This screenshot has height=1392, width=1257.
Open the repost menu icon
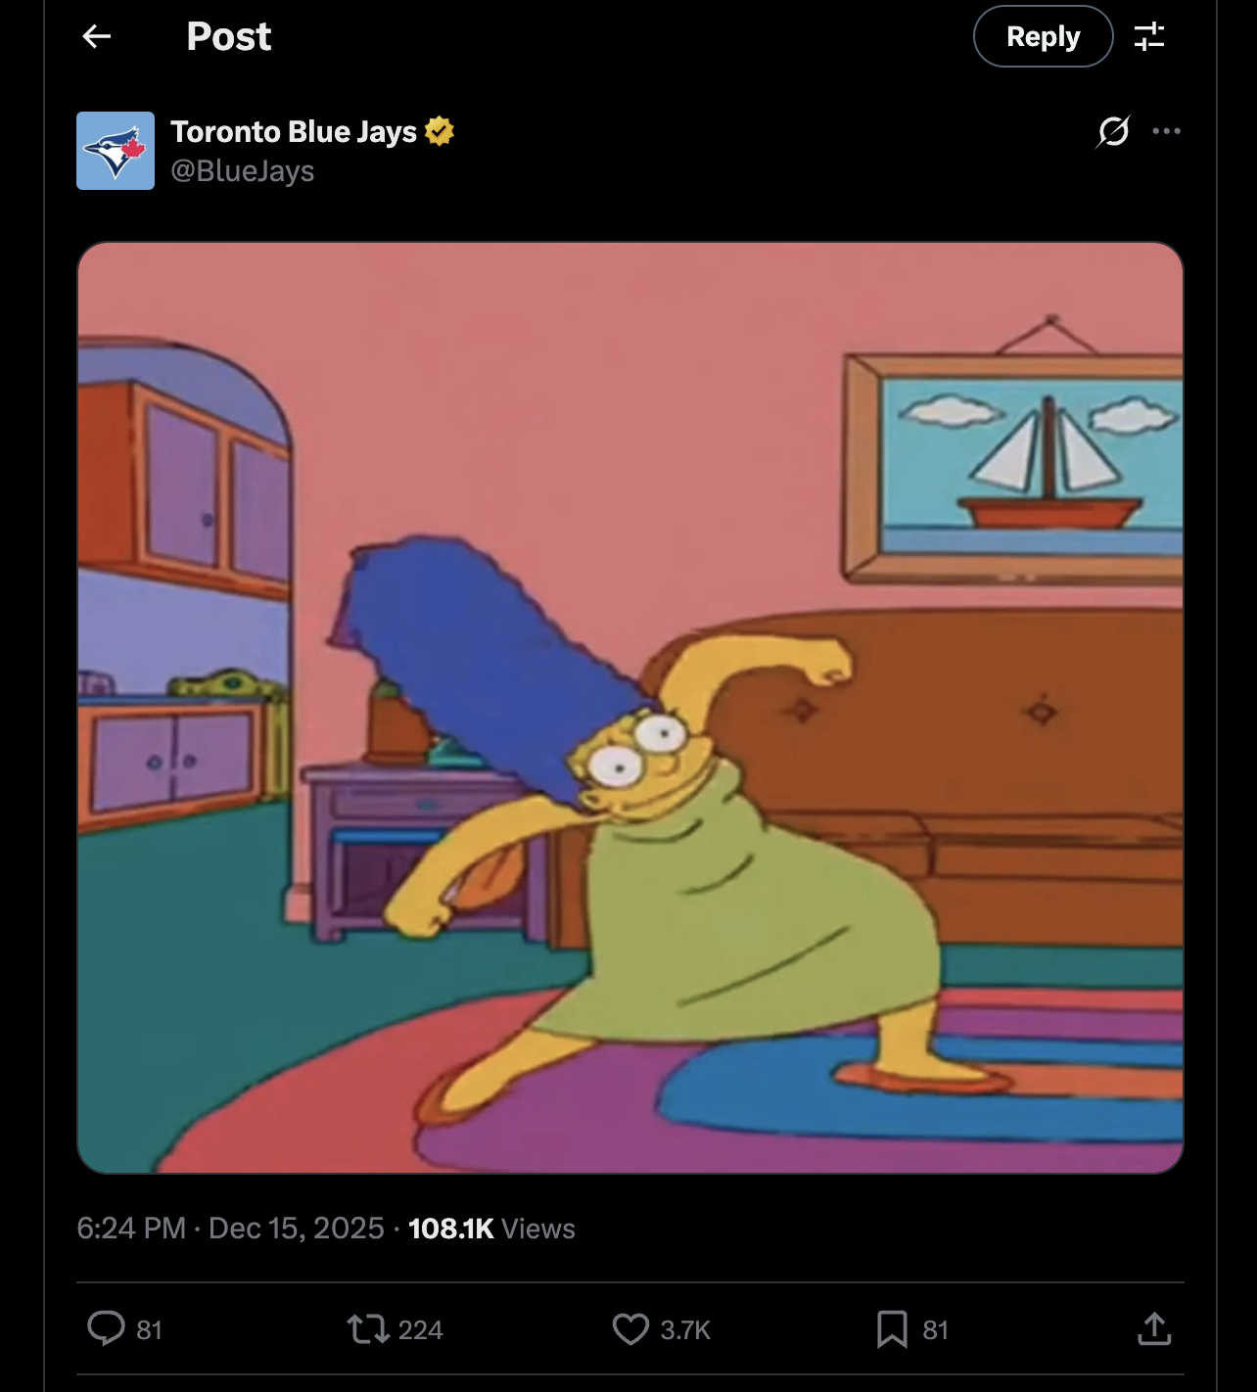(x=368, y=1328)
